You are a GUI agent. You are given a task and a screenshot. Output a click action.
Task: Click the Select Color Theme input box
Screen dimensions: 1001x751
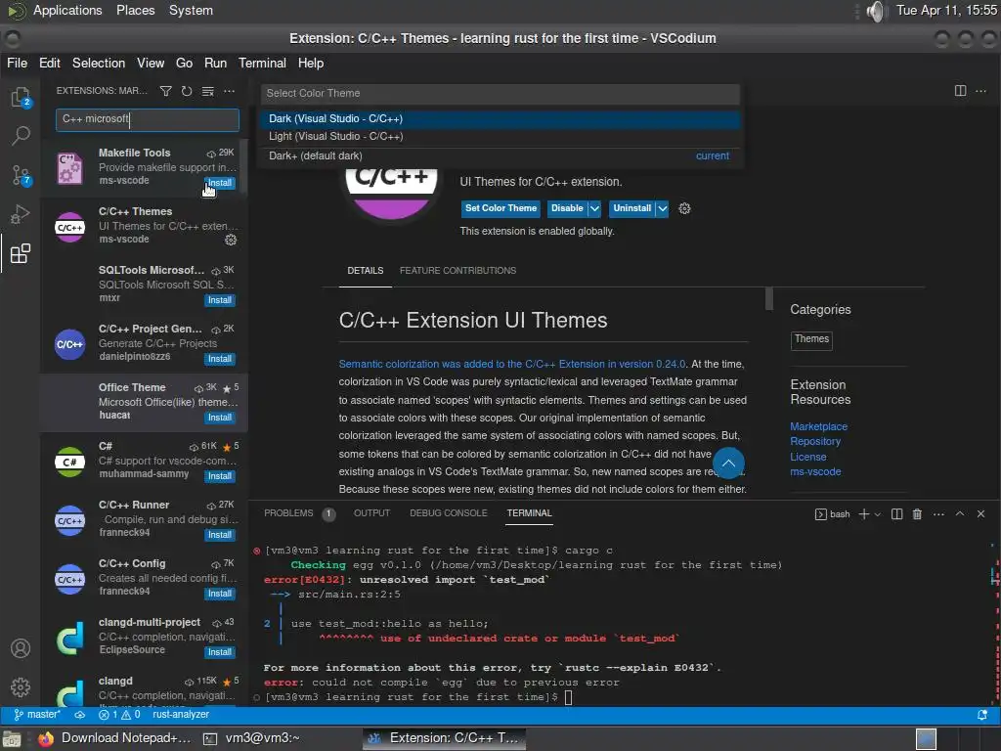(500, 94)
